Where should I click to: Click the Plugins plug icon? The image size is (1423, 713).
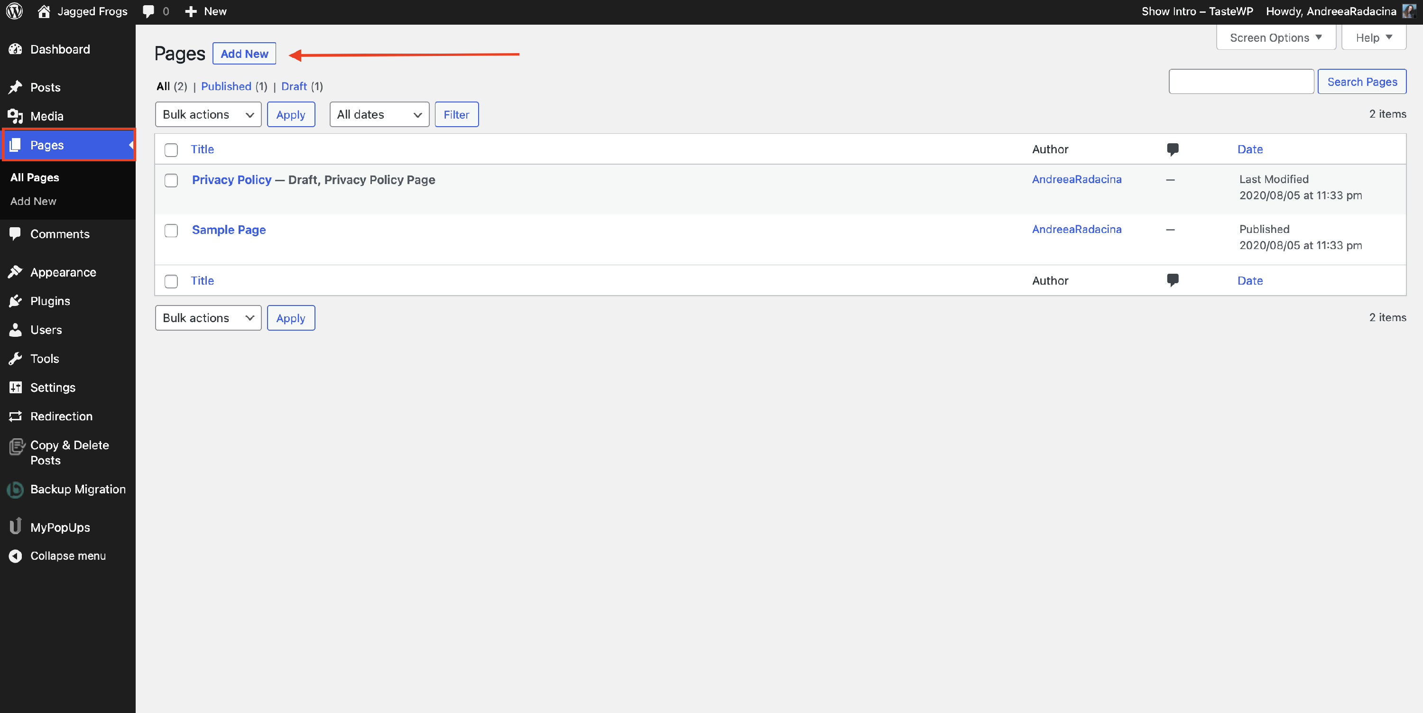[16, 301]
